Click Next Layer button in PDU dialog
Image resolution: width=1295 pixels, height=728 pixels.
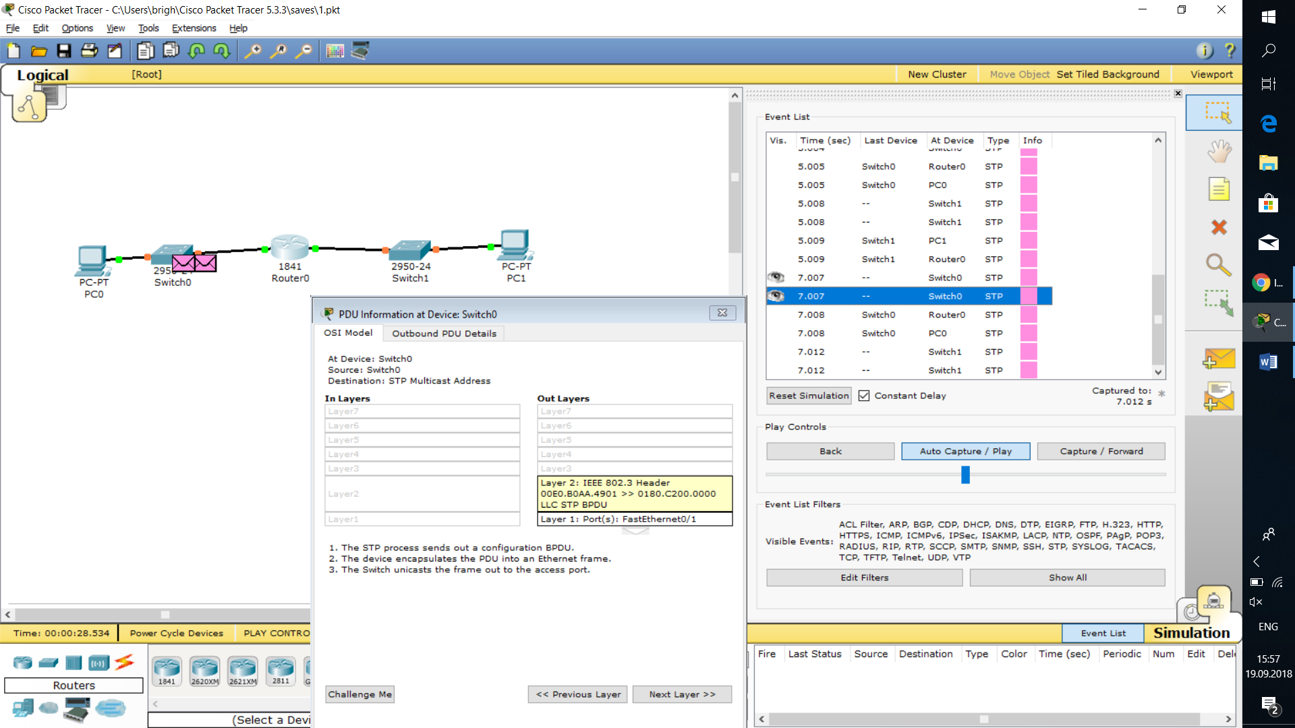tap(682, 694)
